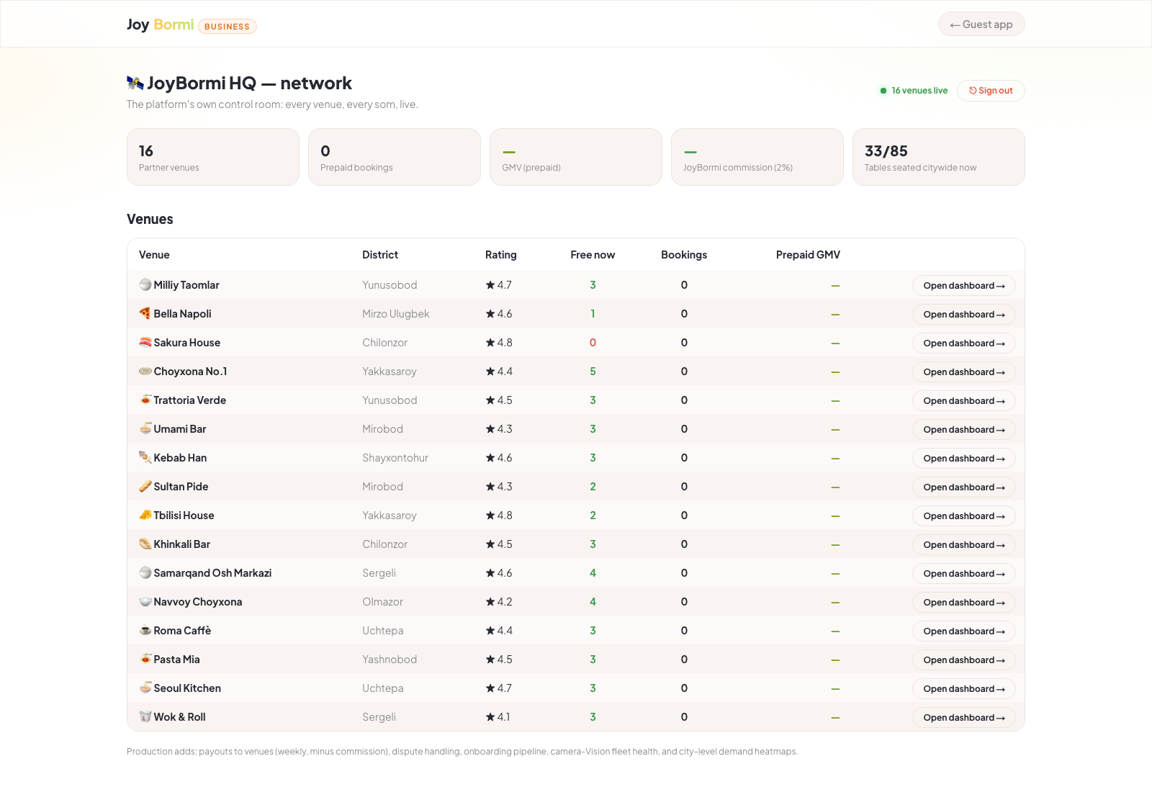Open the Samarqand Osh Markazi dashboard

[964, 574]
